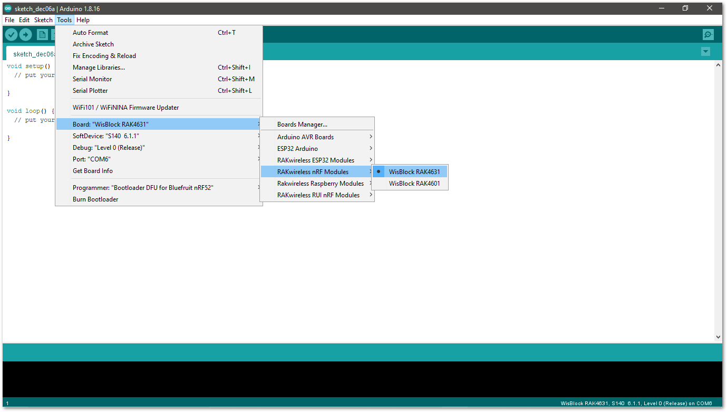Image resolution: width=727 pixels, height=412 pixels.
Task: Select the WisBlock RAK4601 board option
Action: tap(410, 184)
